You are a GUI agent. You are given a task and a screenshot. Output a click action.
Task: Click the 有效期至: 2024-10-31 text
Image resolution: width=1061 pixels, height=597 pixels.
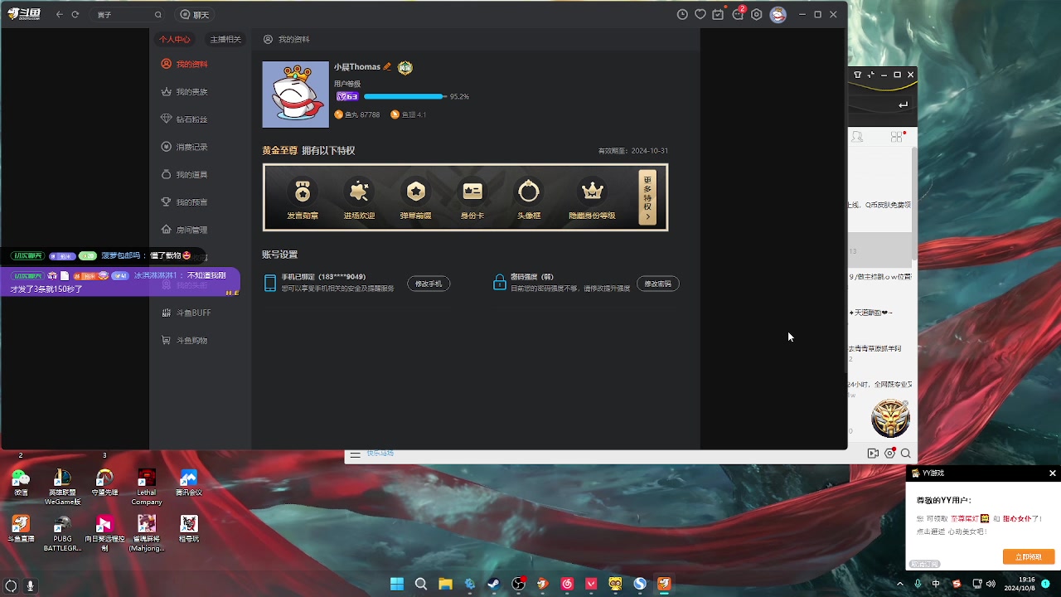(x=633, y=151)
